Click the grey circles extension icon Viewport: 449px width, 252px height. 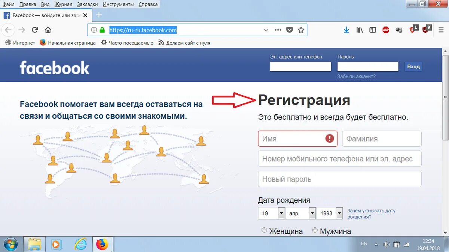click(x=399, y=30)
